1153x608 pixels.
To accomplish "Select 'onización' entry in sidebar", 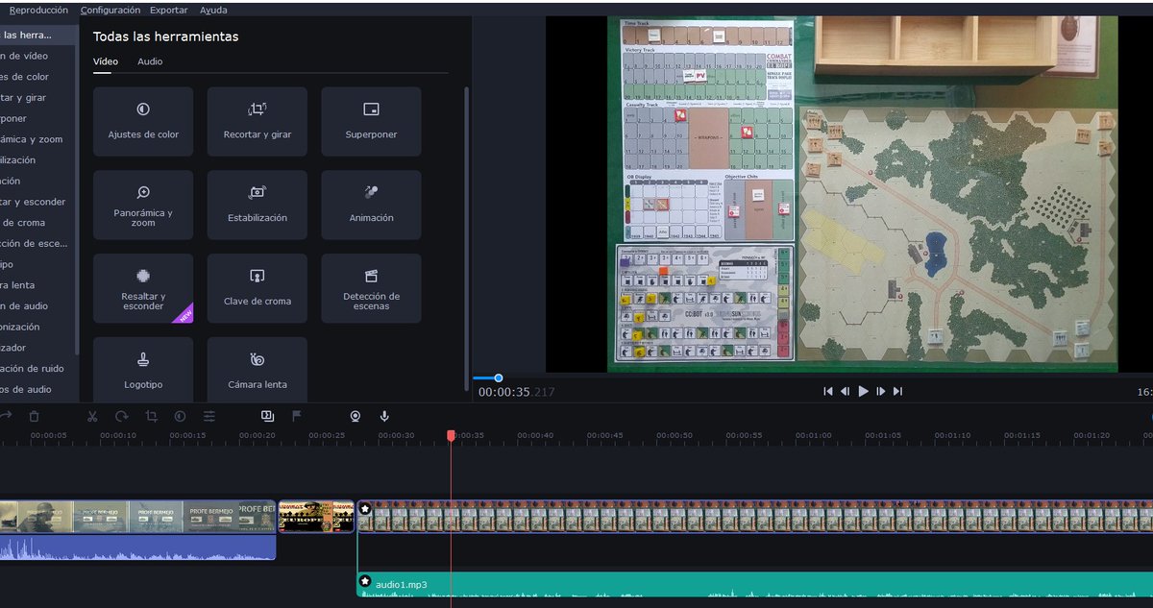I will coord(38,327).
